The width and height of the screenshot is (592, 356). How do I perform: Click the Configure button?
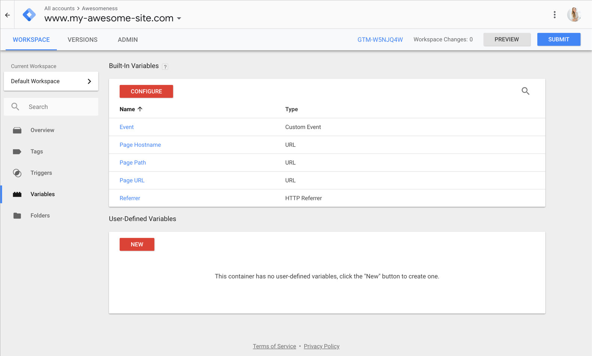146,91
